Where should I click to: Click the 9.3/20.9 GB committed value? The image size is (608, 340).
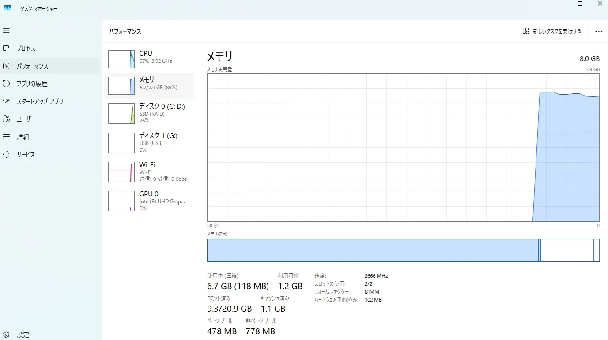229,309
